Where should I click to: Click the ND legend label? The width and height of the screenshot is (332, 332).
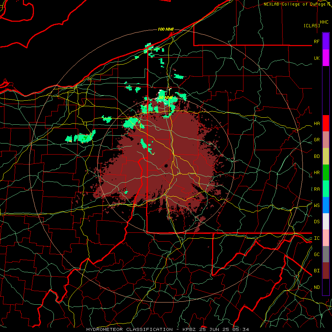317,287
